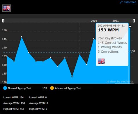This screenshot has height=114, width=138.
Task: Open the JS chart by amCharts link
Action: tap(120, 82)
